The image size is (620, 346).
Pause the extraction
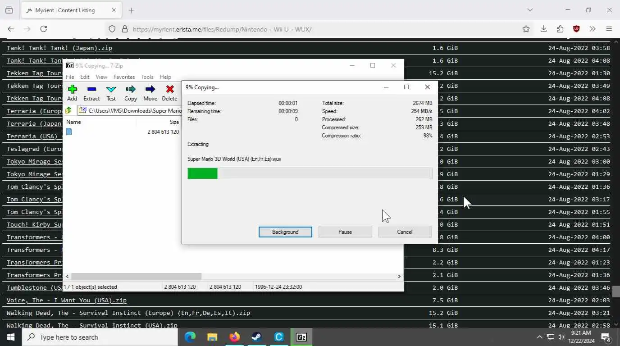(345, 232)
